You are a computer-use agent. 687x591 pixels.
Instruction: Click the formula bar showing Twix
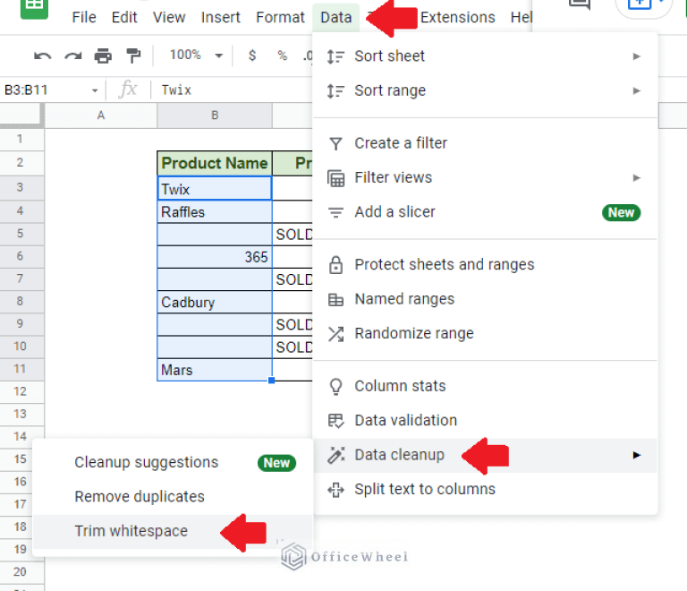click(233, 90)
